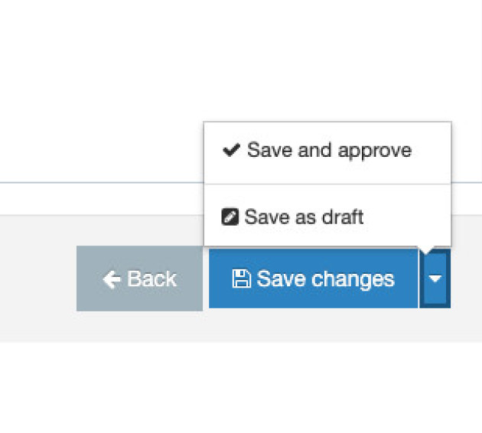Click the floppy disk icon on Save changes
This screenshot has width=482, height=433.
[x=241, y=279]
